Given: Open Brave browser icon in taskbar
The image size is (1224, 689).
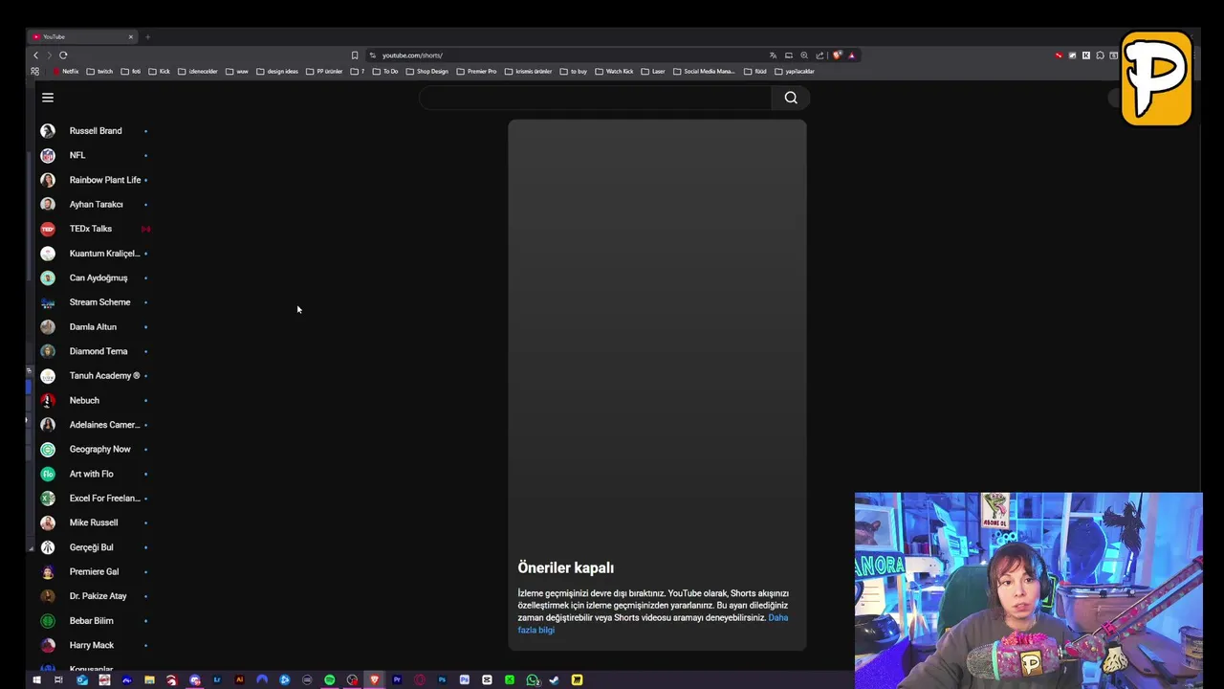Looking at the screenshot, I should pos(374,680).
